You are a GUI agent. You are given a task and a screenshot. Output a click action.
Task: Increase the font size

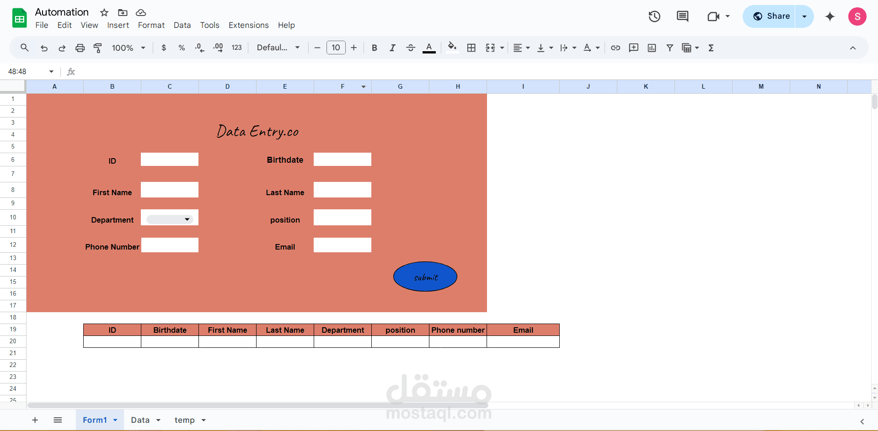click(x=353, y=48)
